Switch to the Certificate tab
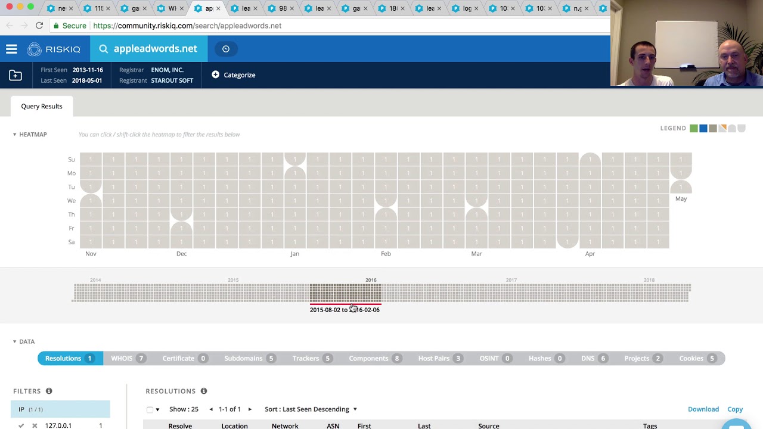Image resolution: width=763 pixels, height=429 pixels. [x=184, y=358]
